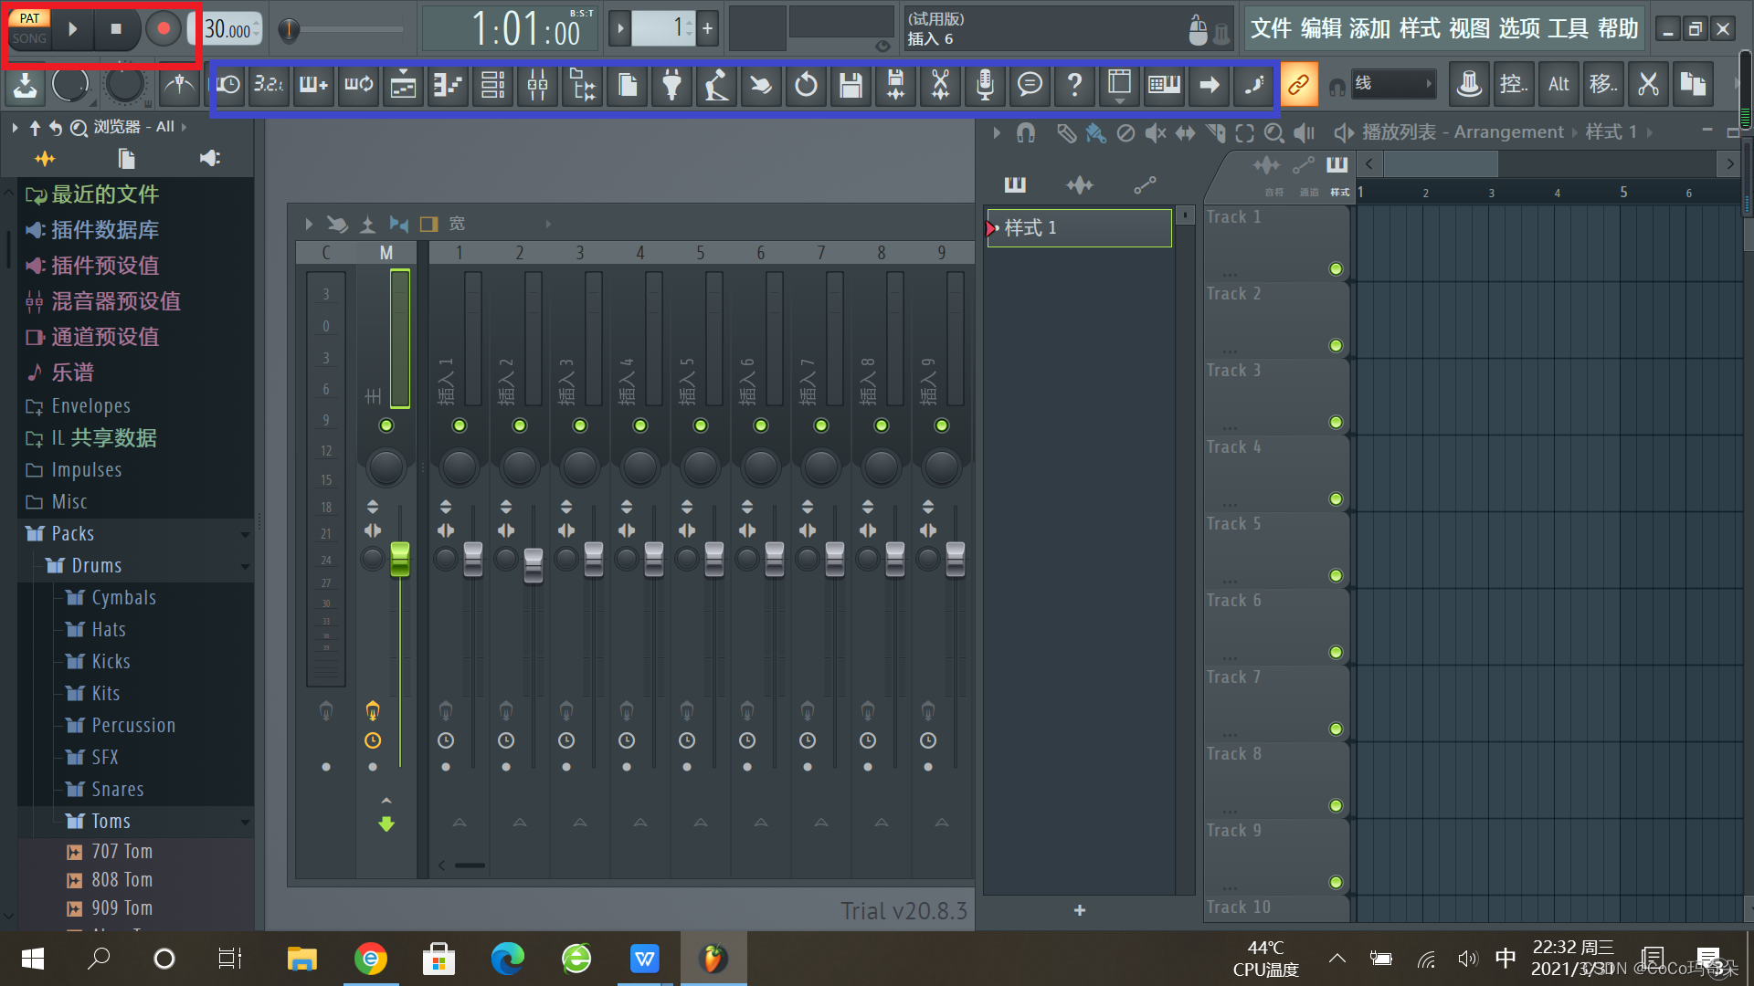Click the zoom tool icon in toolbar
The height and width of the screenshot is (986, 1754).
click(x=1273, y=132)
